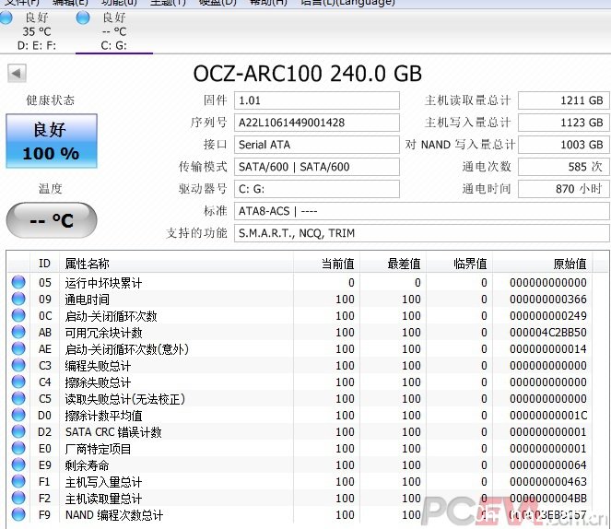The width and height of the screenshot is (611, 529).
Task: Select the 启动-关闭循环次数 attribute in row 0C
Action: click(112, 316)
